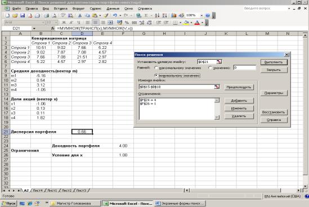Open Параметры in the Solver dialog

click(274, 93)
